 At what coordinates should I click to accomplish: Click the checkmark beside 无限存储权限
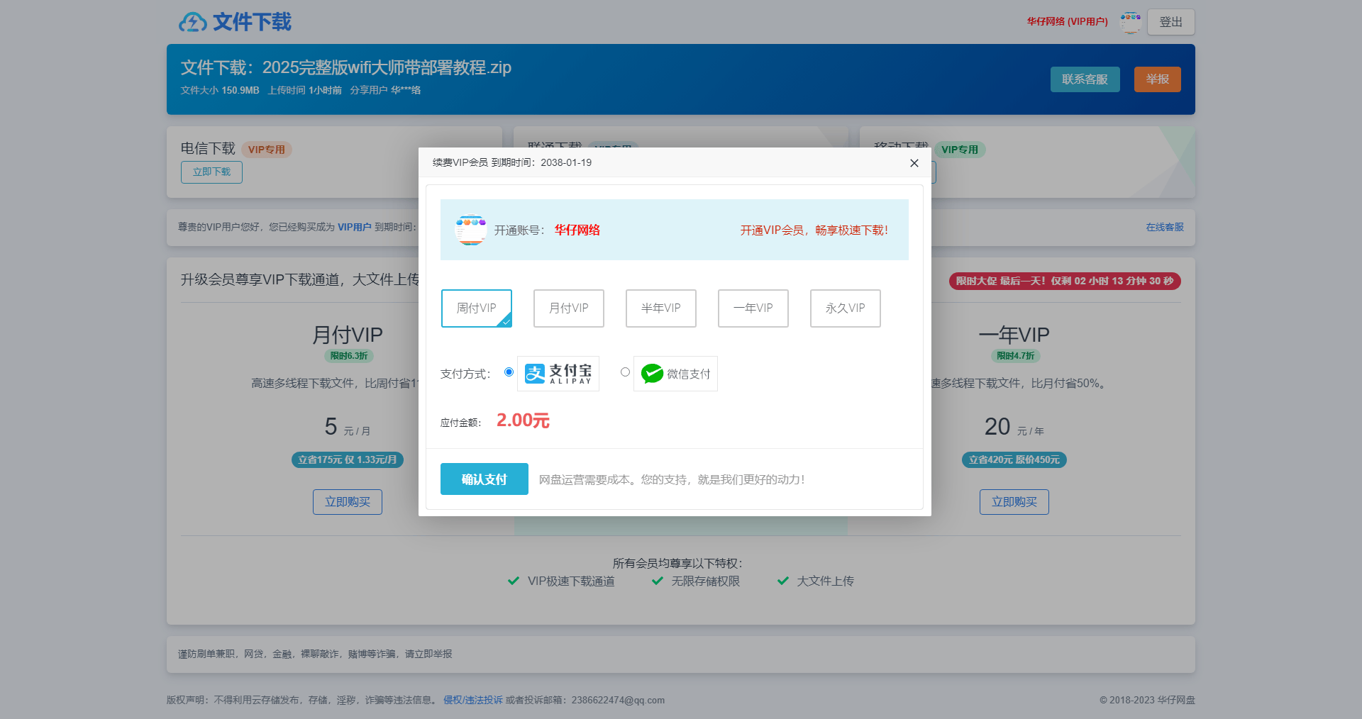pyautogui.click(x=658, y=581)
